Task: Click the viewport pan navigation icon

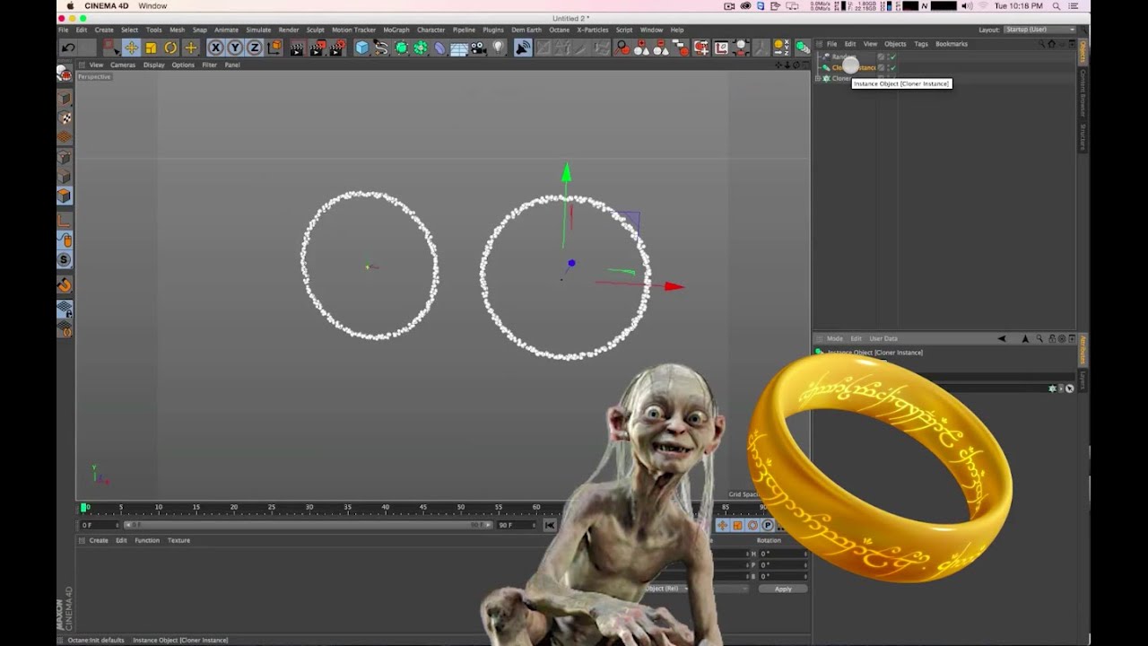Action: coord(778,65)
